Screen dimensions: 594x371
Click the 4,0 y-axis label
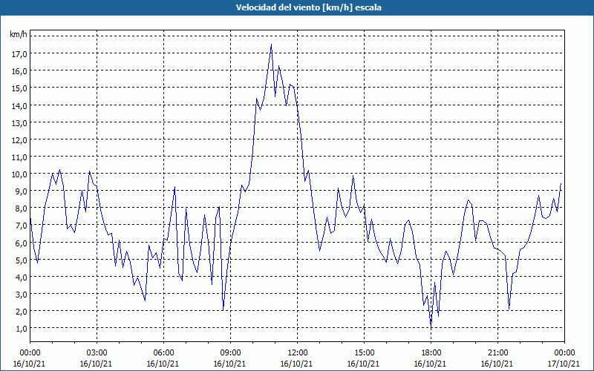pos(21,277)
